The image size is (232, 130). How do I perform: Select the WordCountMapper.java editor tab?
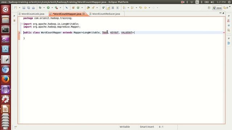[67, 14]
